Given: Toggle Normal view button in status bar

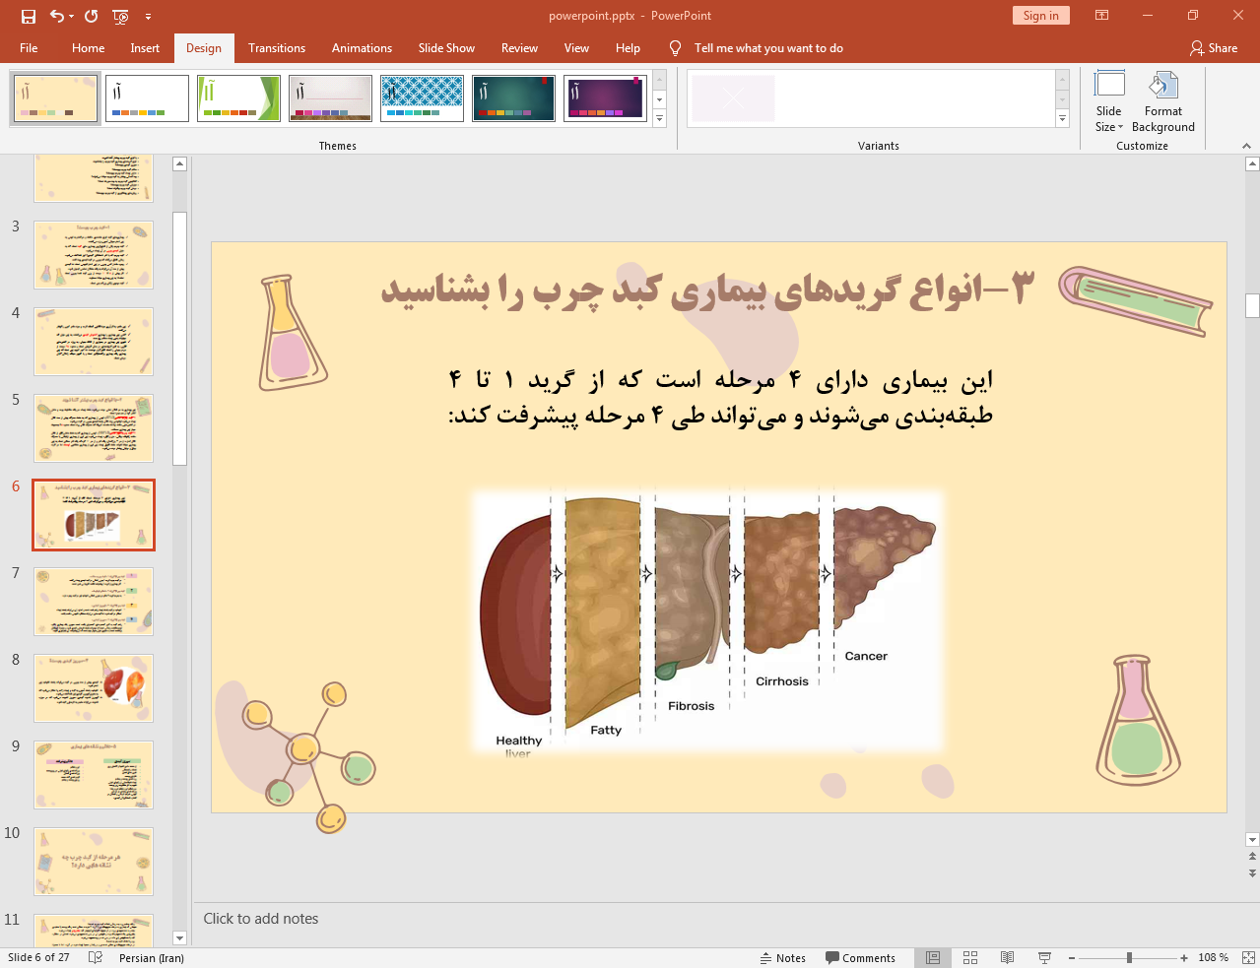Looking at the screenshot, I should 933,957.
